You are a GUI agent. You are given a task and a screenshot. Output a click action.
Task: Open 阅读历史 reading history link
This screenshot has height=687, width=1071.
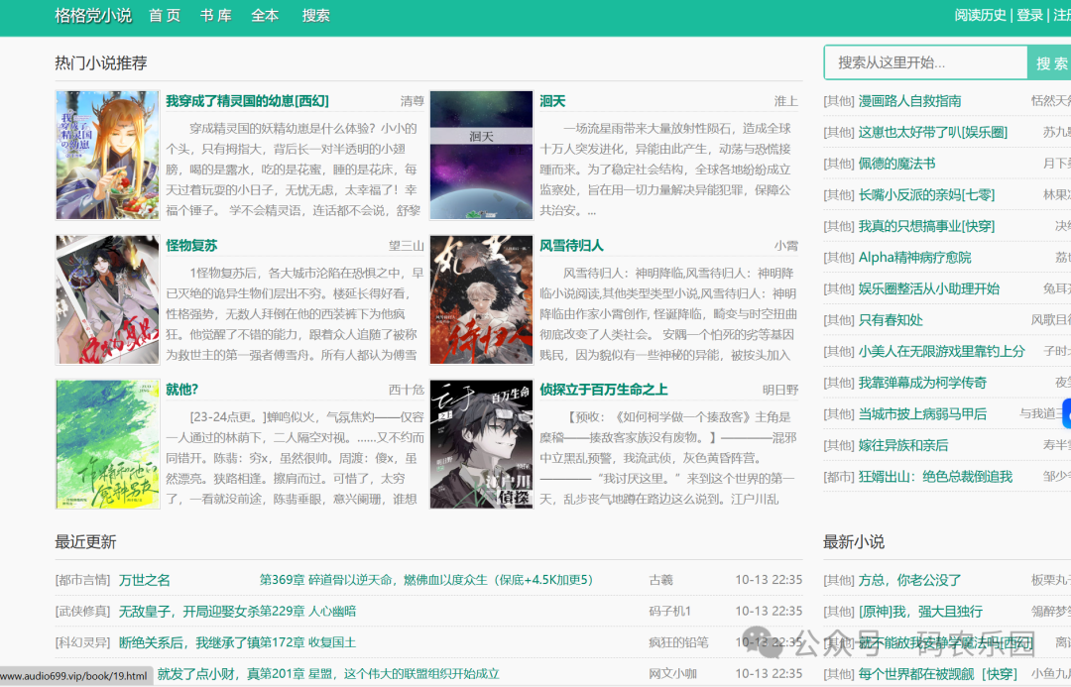(x=981, y=15)
